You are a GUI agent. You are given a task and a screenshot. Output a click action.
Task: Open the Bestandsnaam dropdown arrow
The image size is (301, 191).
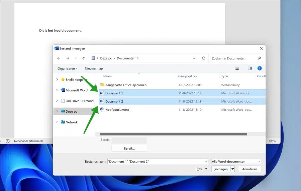pos(206,162)
